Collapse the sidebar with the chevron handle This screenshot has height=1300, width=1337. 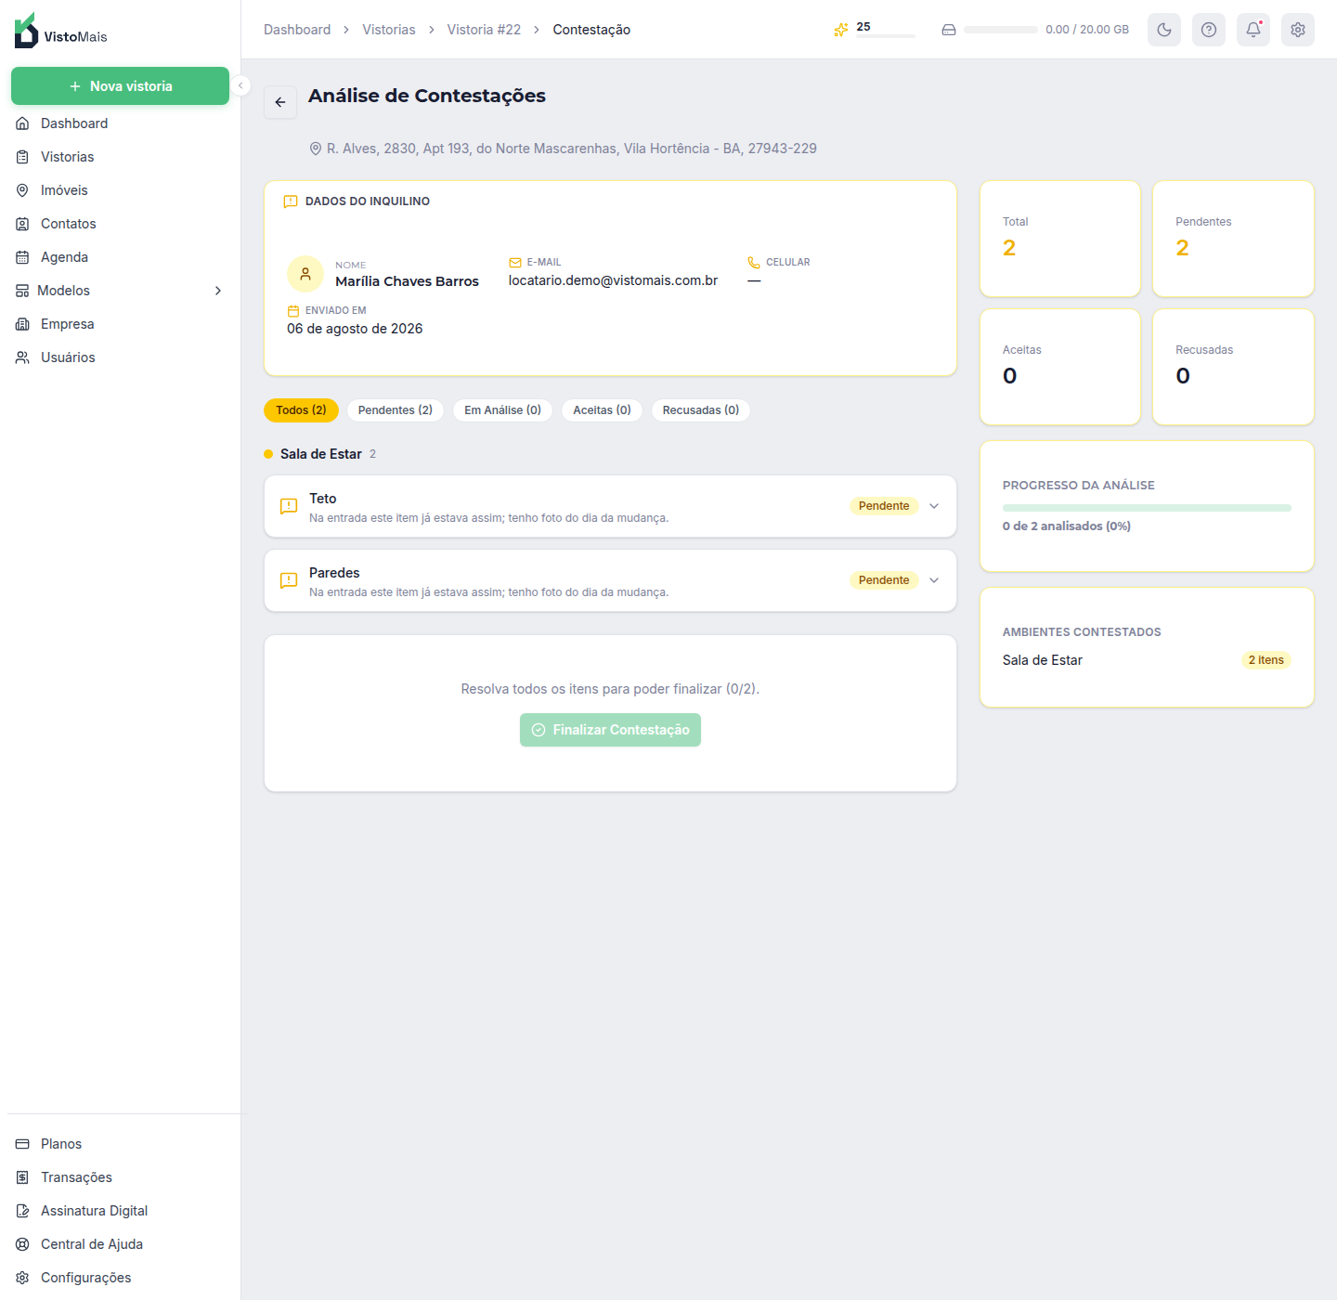[x=240, y=85]
